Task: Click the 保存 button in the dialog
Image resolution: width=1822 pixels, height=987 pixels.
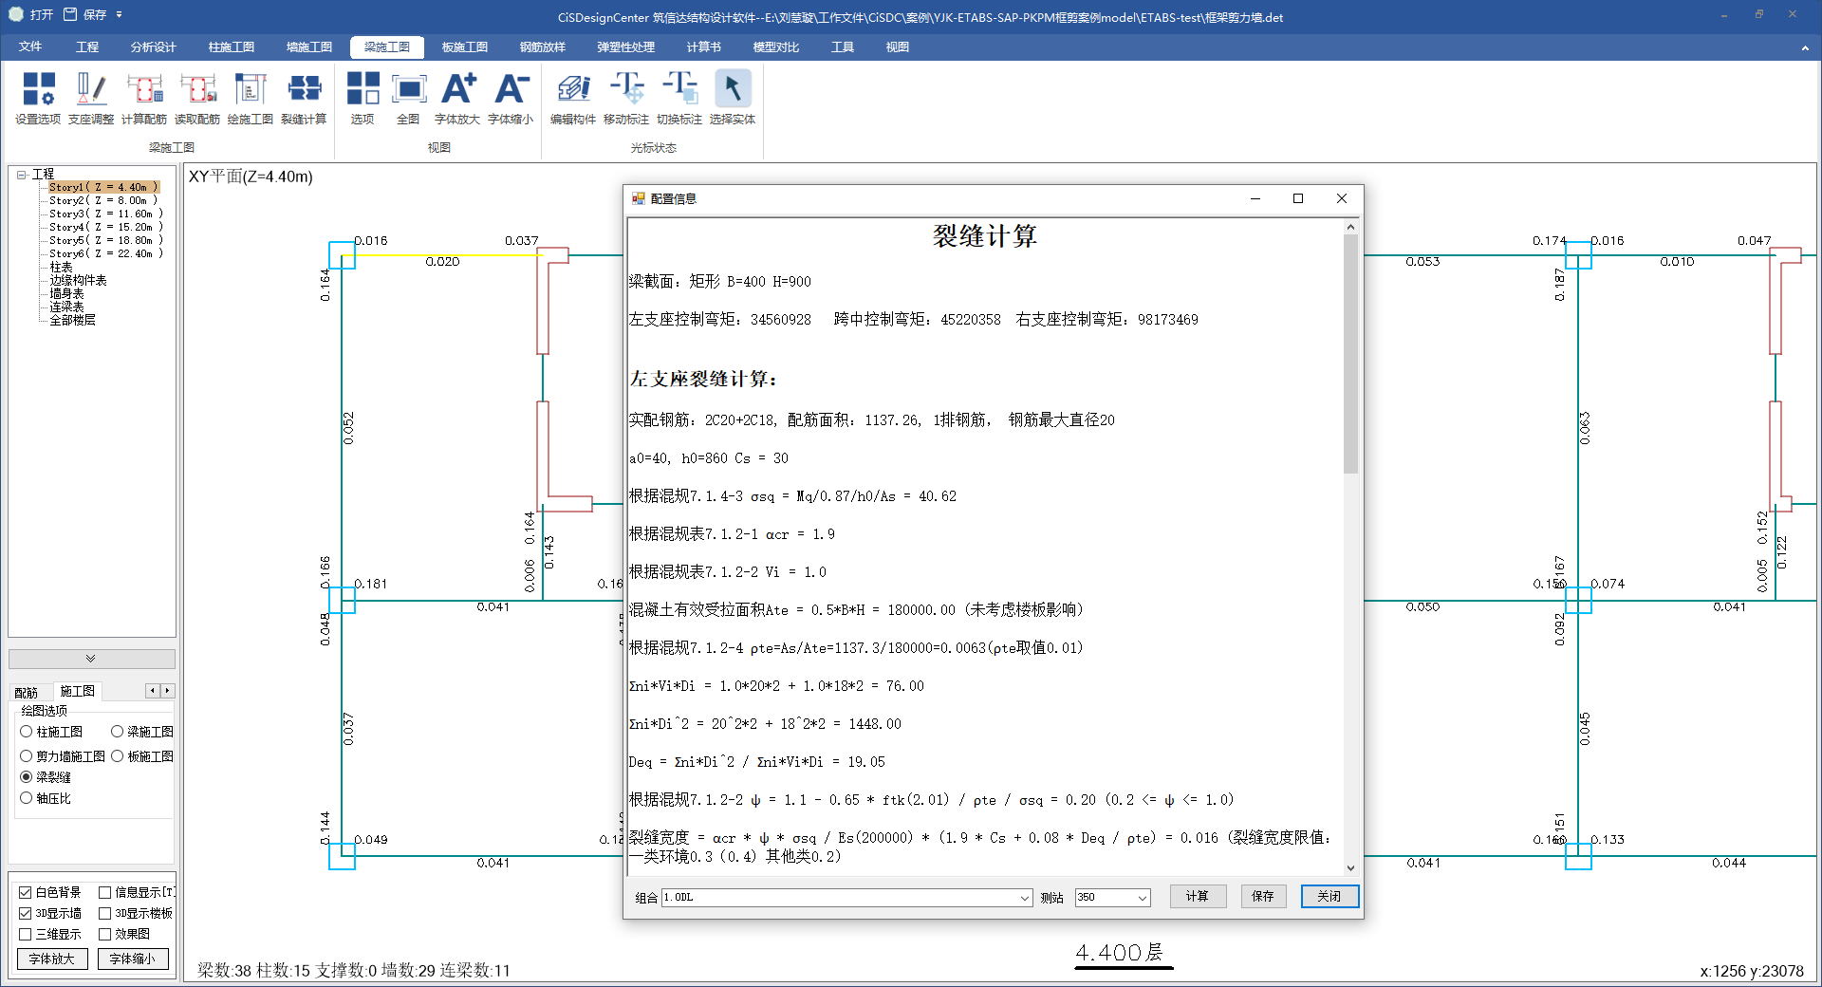Action: [1262, 897]
